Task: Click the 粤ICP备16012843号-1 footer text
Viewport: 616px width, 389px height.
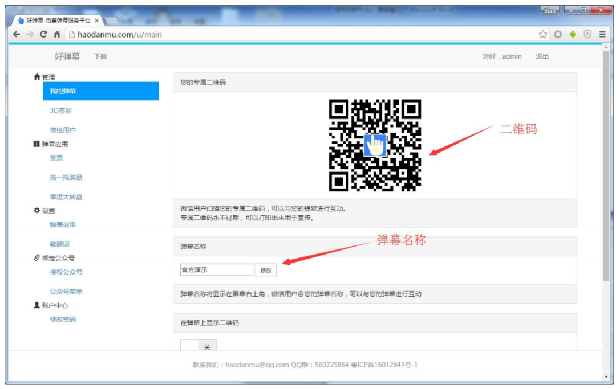Action: pos(384,365)
